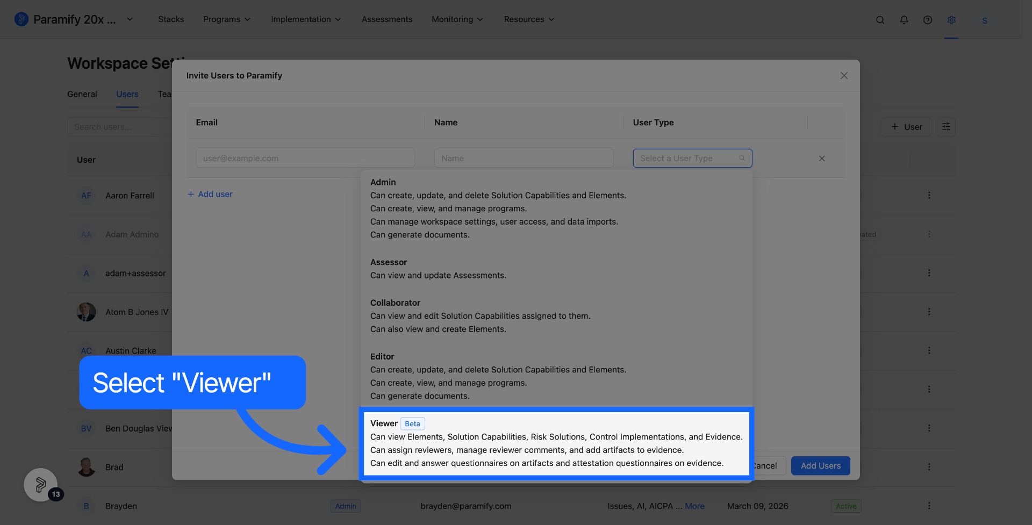This screenshot has height=525, width=1032.
Task: Open the Select a User Type combo box
Action: (x=692, y=159)
